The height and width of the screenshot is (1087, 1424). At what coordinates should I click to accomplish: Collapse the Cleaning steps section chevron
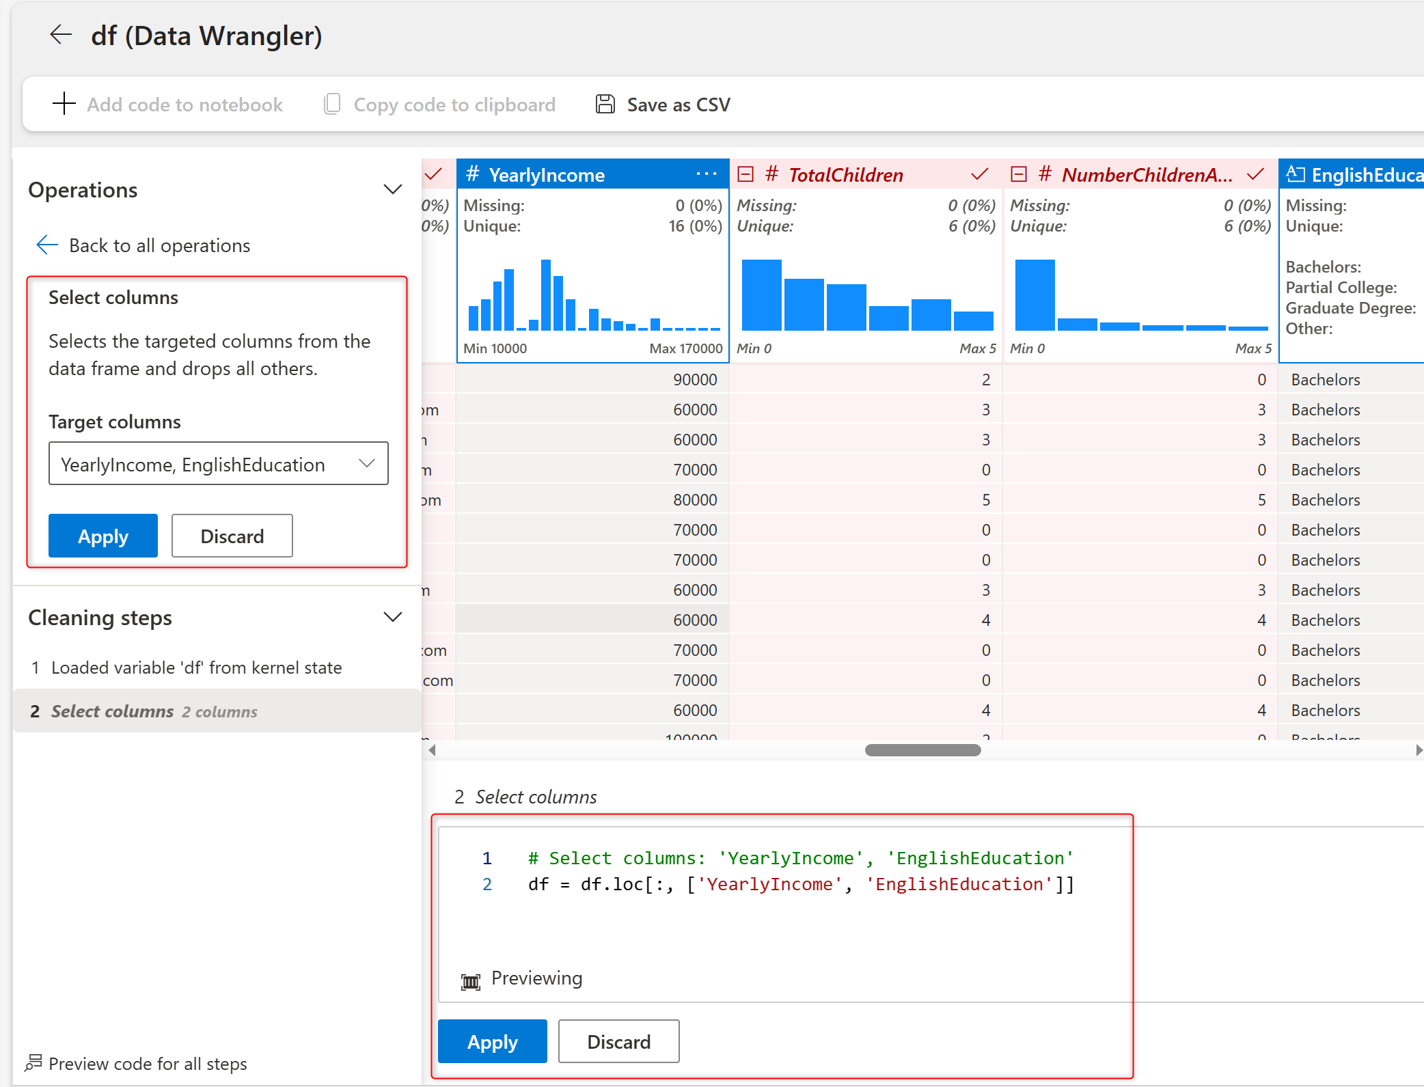point(392,617)
